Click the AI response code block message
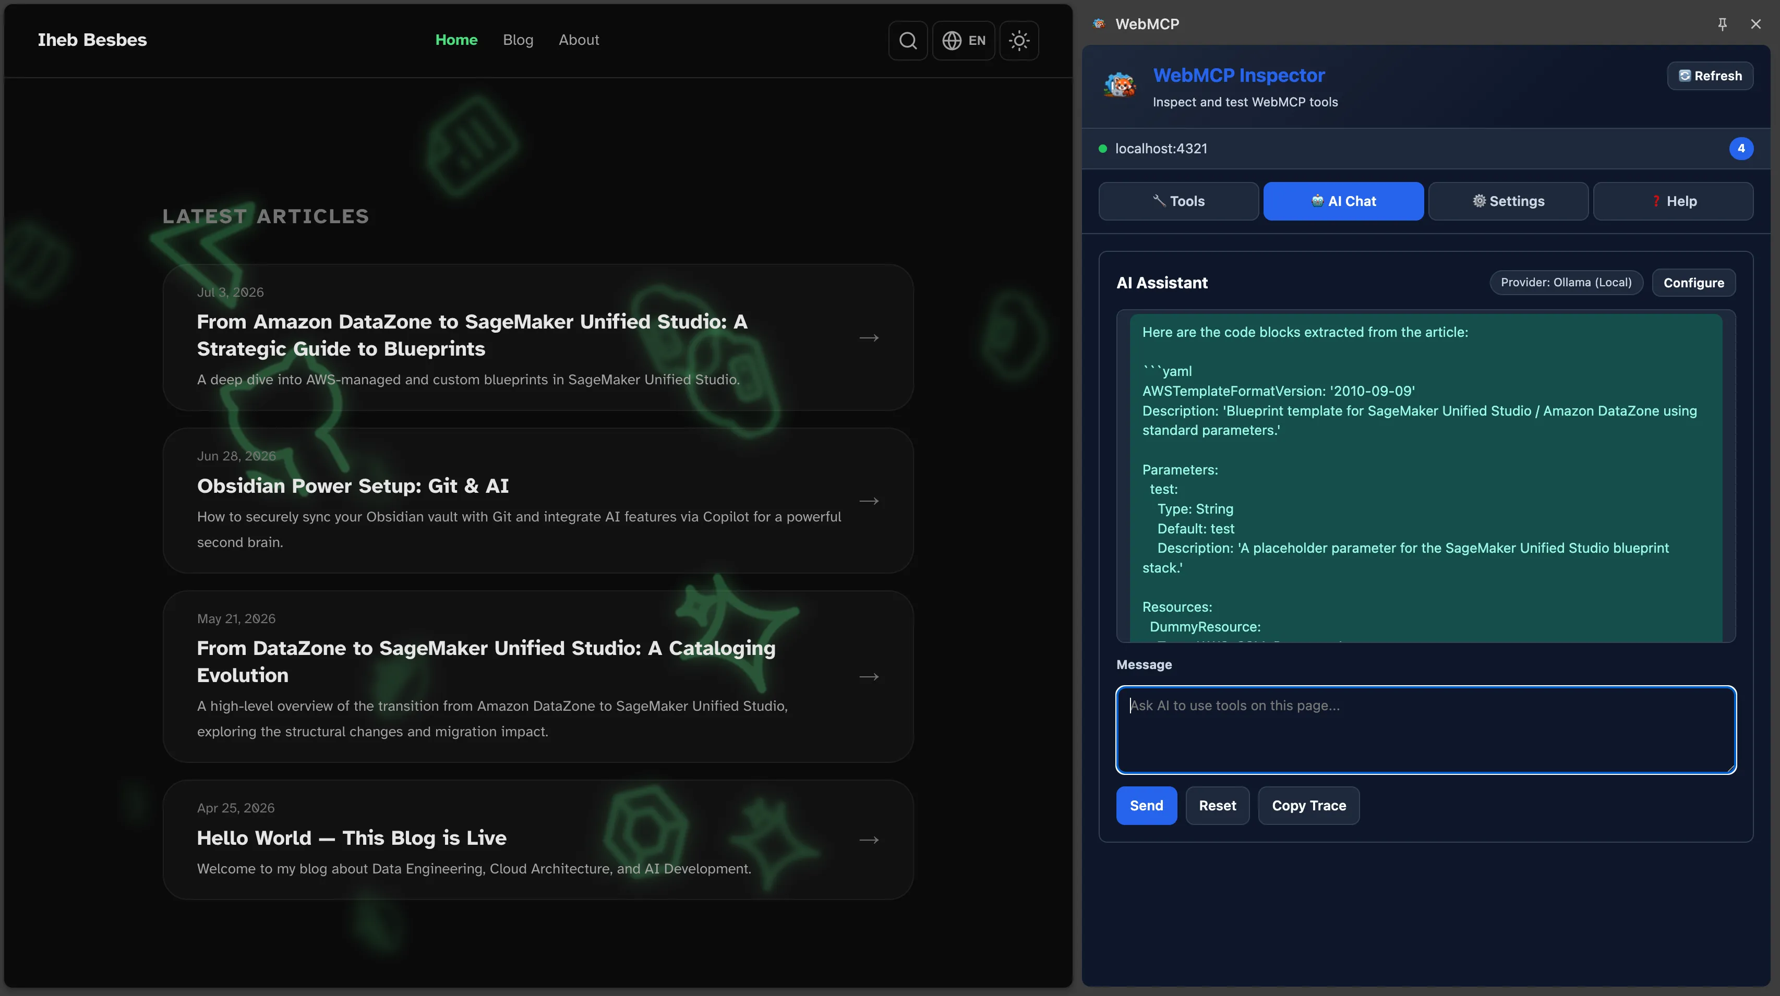Image resolution: width=1780 pixels, height=996 pixels. (1426, 478)
